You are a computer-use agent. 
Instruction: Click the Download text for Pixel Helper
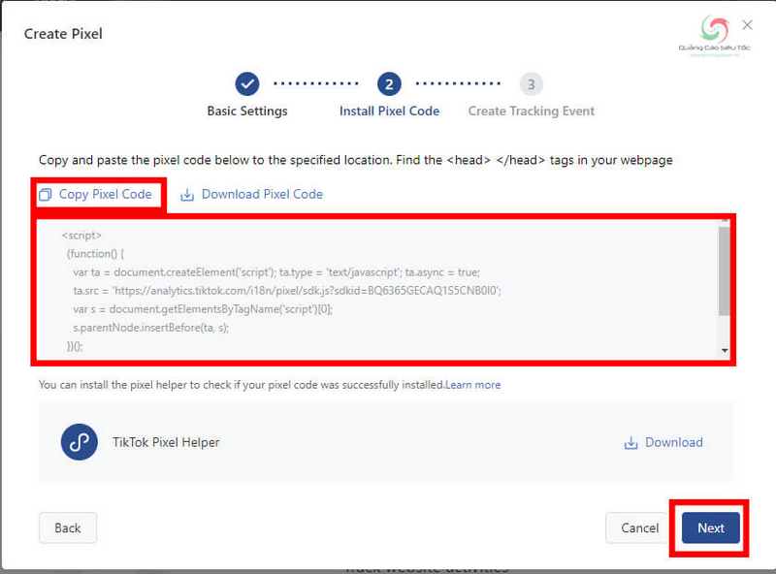coord(674,442)
